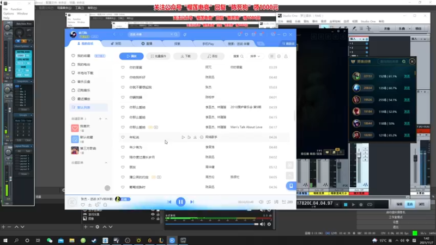Toggle loop in Studio One transport
436x245 pixels.
(370, 205)
